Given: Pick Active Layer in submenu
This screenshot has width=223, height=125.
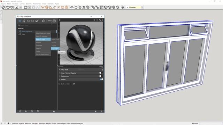Looking at the screenshot, I should (x=55, y=40).
